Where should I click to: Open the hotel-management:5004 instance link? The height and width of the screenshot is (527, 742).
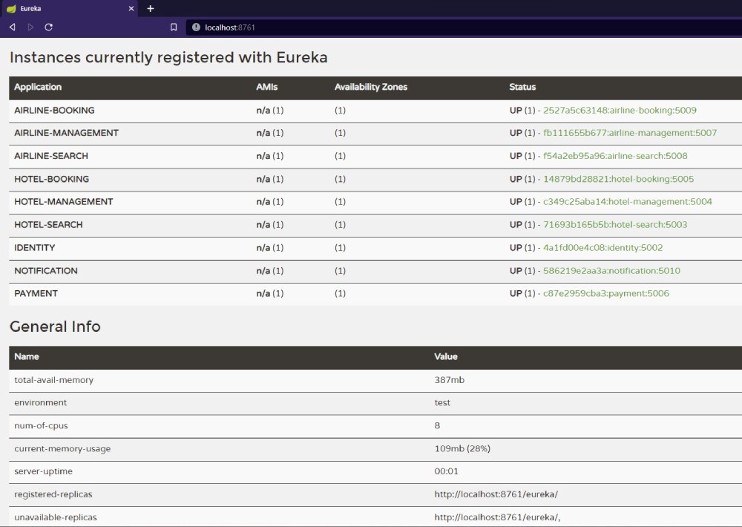pos(627,202)
